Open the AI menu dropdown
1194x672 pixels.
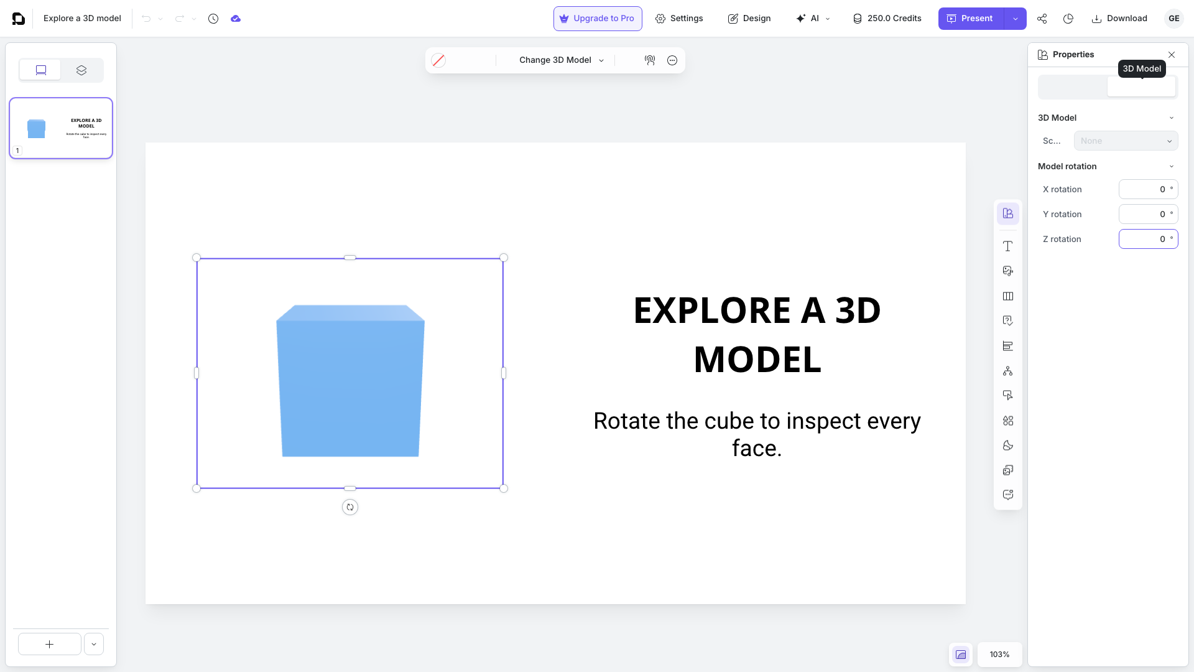pos(813,19)
